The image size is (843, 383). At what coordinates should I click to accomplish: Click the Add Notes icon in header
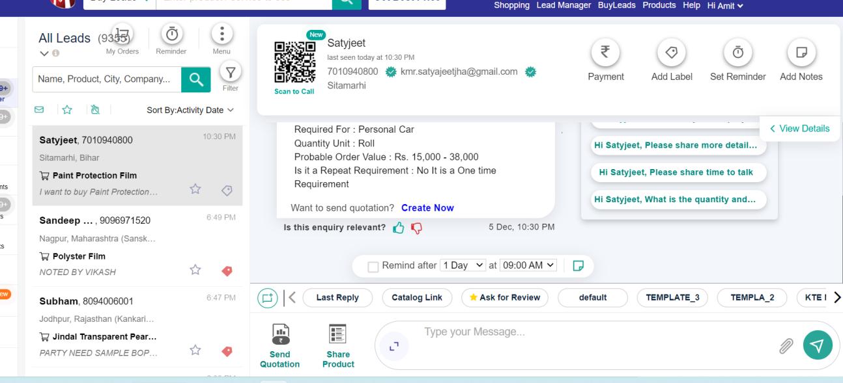click(x=801, y=51)
